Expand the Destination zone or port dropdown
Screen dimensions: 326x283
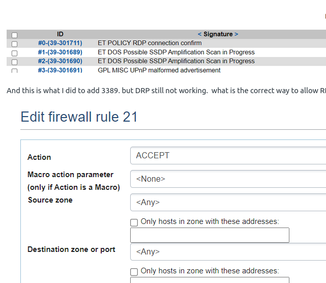pyautogui.click(x=228, y=252)
